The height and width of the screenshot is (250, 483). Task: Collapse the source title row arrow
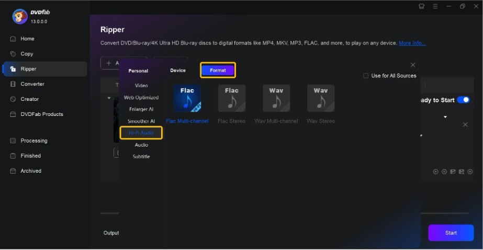coord(109,98)
